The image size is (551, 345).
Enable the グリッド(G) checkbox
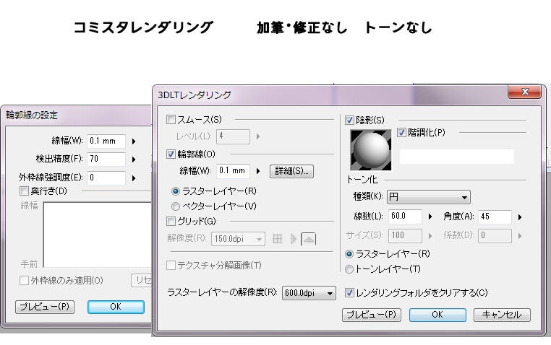pyautogui.click(x=171, y=222)
